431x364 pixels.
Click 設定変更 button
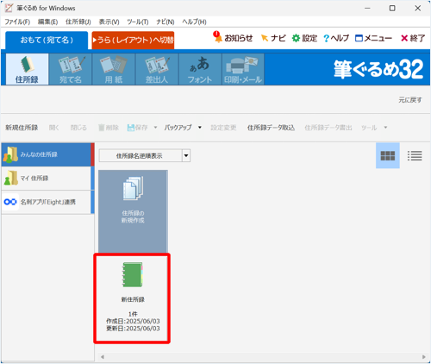coord(223,128)
